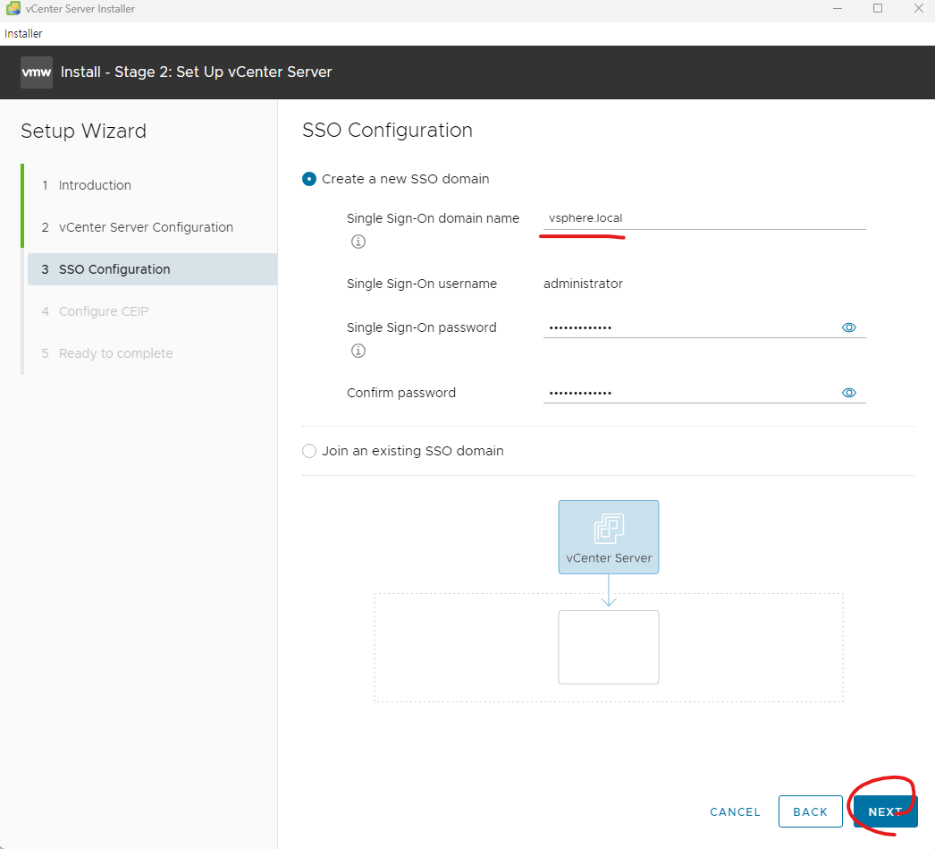935x849 pixels.
Task: Minimize the installer window
Action: (x=838, y=8)
